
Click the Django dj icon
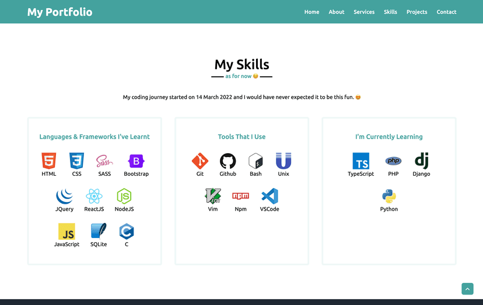click(x=421, y=161)
